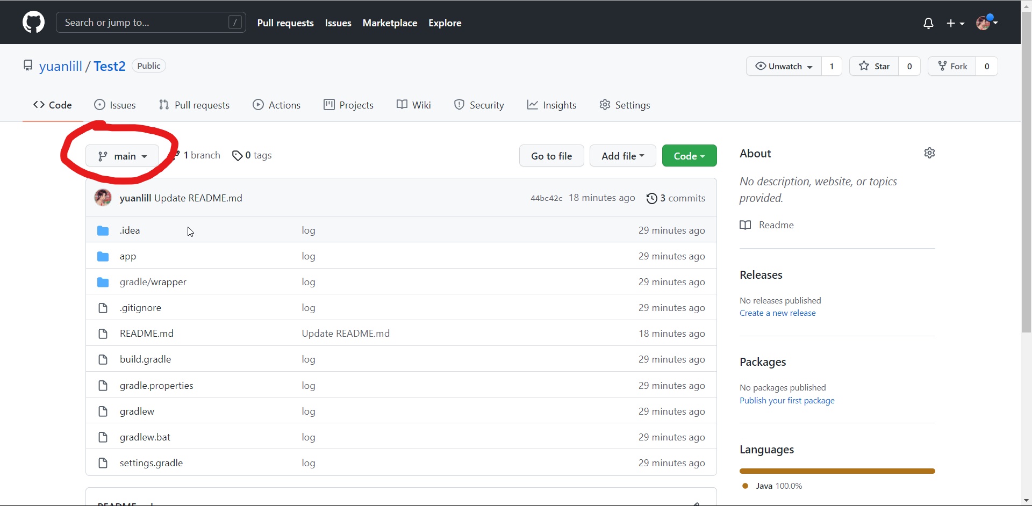
Task: Click the page vertical scrollbar
Action: 1026,172
